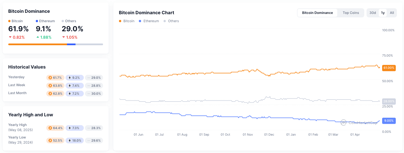Click Bitcoin icon in Yesterday row
This screenshot has width=404, height=153.
pyautogui.click(x=50, y=78)
